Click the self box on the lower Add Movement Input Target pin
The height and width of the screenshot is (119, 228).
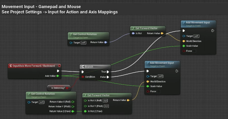pos(160,76)
